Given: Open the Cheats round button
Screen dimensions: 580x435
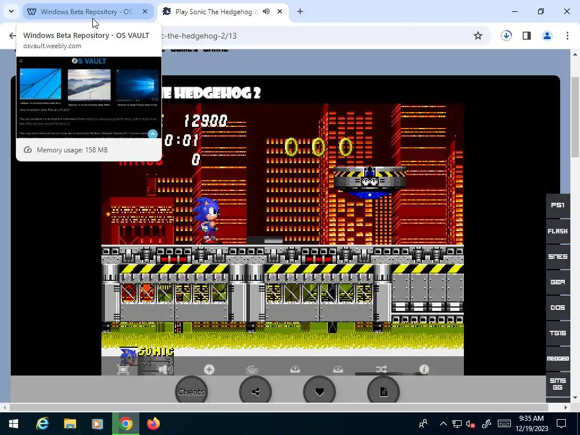Looking at the screenshot, I should click(x=191, y=392).
